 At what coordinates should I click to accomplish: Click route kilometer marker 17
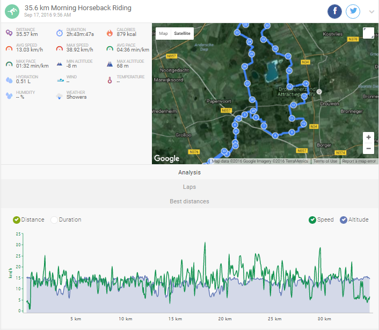pos(288,56)
